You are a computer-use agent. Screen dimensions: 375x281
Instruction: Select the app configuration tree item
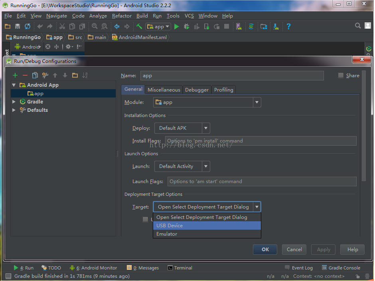pos(63,94)
